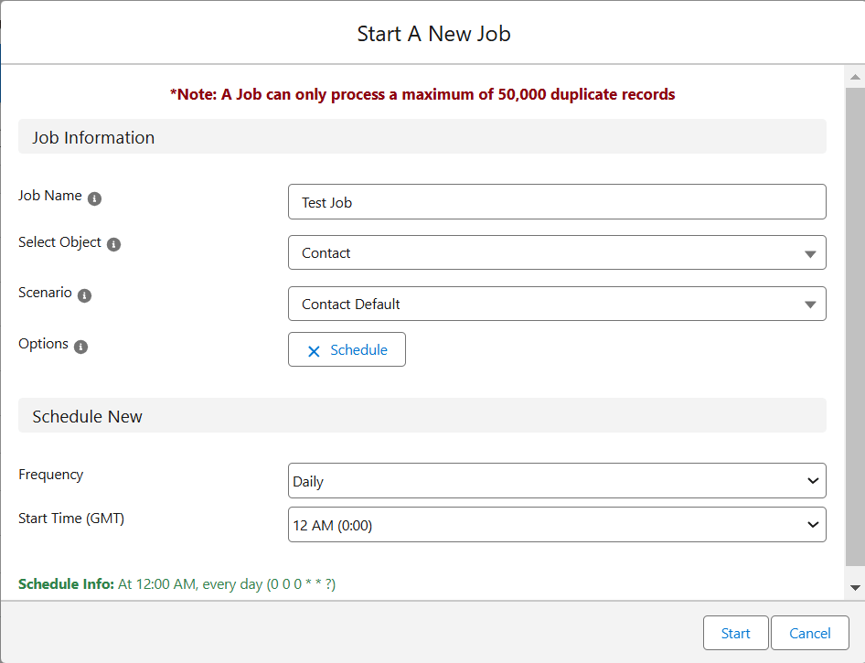This screenshot has height=663, width=865.
Task: Click the Job Information section header
Action: click(422, 137)
